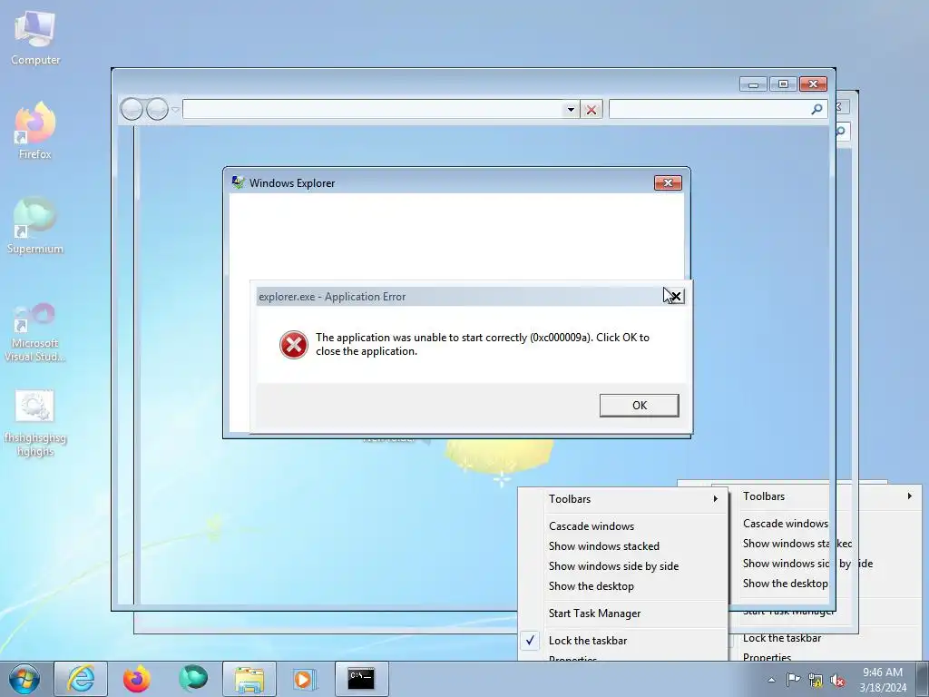The width and height of the screenshot is (929, 697).
Task: Open the Computer desktop icon
Action: pyautogui.click(x=35, y=38)
